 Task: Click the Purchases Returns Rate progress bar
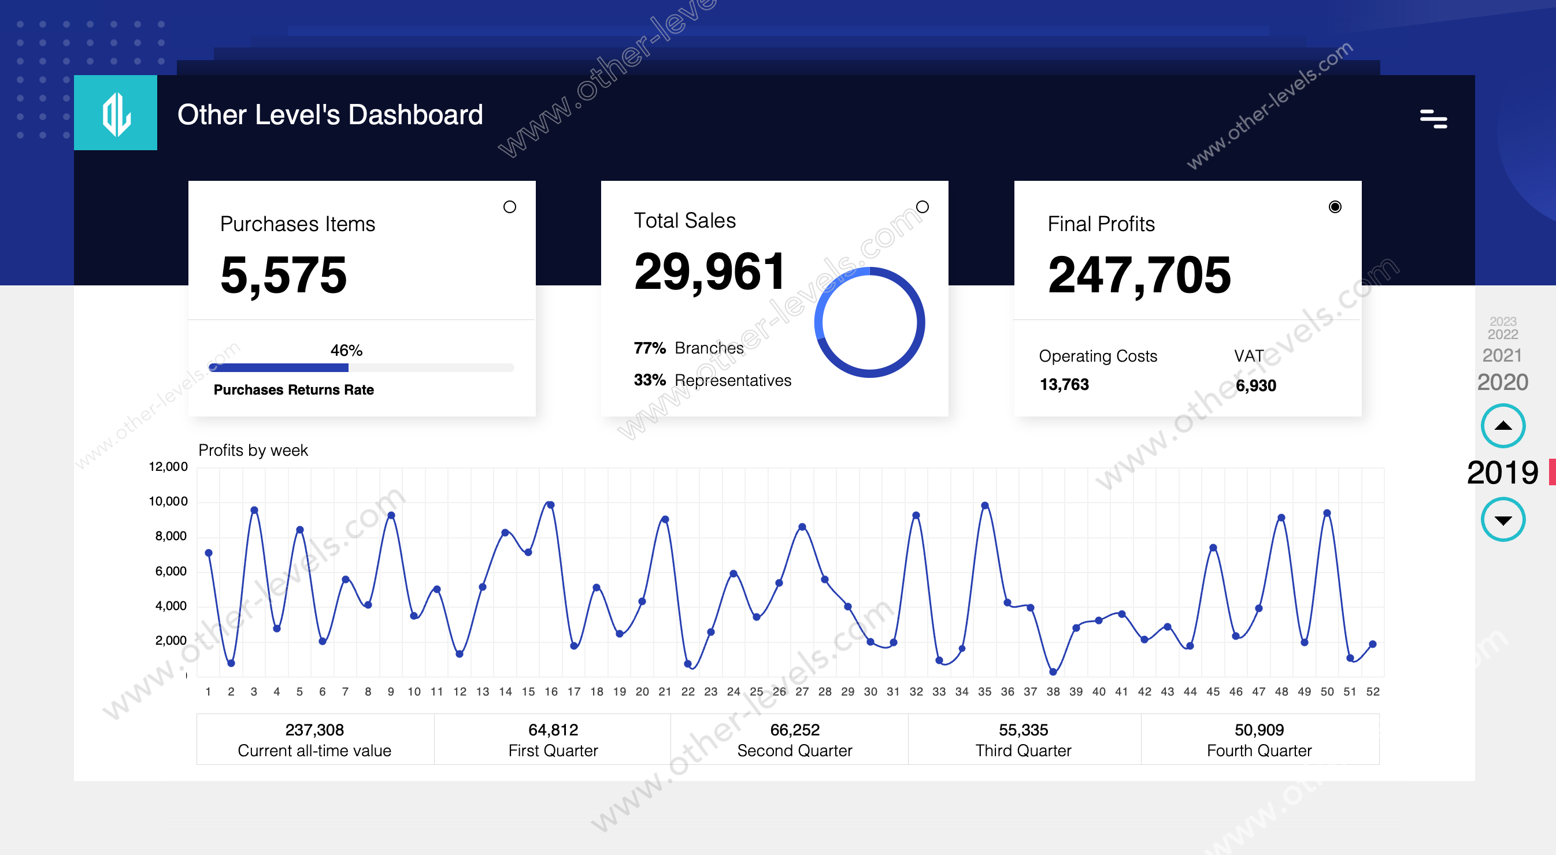point(361,368)
